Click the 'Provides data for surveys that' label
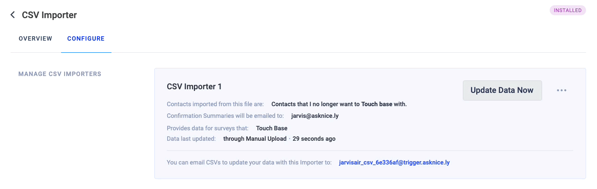The width and height of the screenshot is (597, 189). pyautogui.click(x=208, y=128)
